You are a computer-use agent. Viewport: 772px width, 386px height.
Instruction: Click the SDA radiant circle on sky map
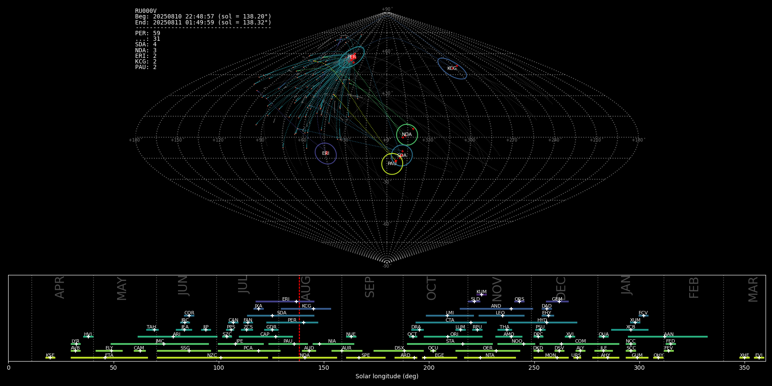tap(401, 155)
